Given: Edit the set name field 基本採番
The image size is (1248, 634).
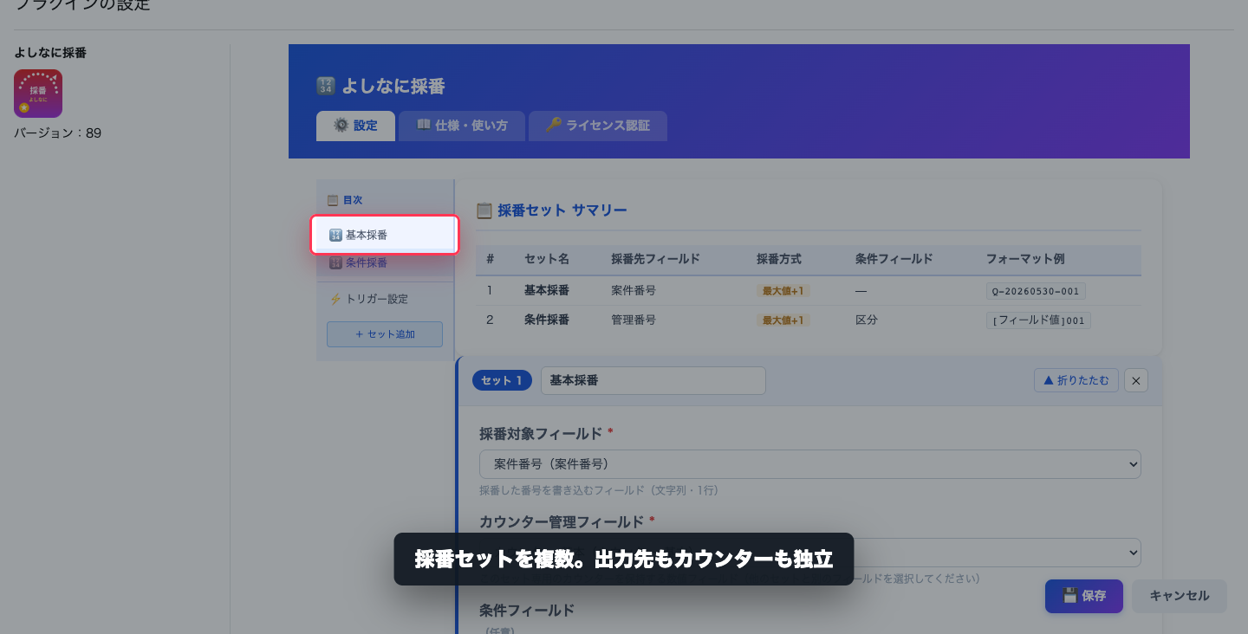Looking at the screenshot, I should coord(653,380).
